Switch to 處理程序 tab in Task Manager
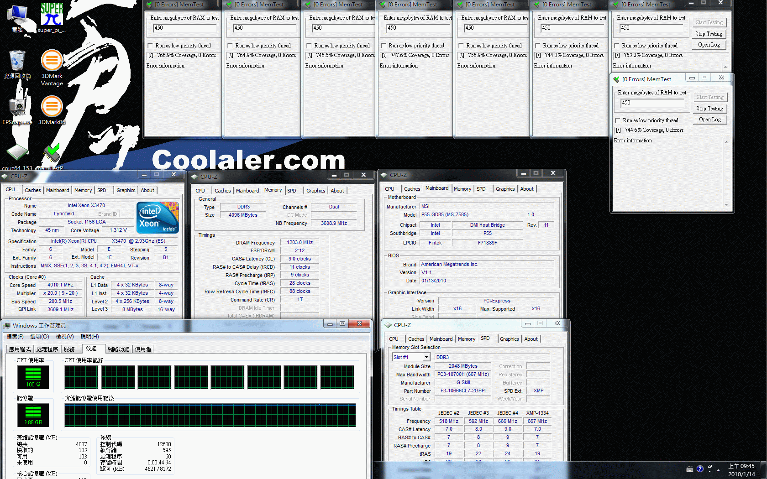The height and width of the screenshot is (479, 767). (x=47, y=349)
